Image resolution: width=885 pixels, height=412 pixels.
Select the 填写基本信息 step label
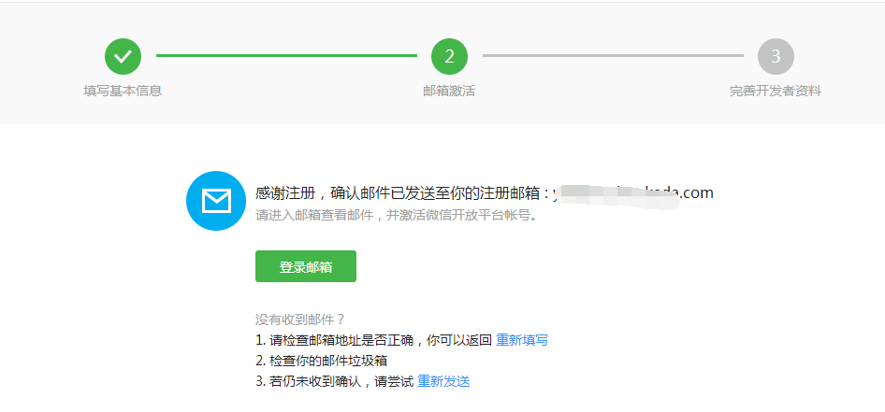(123, 92)
